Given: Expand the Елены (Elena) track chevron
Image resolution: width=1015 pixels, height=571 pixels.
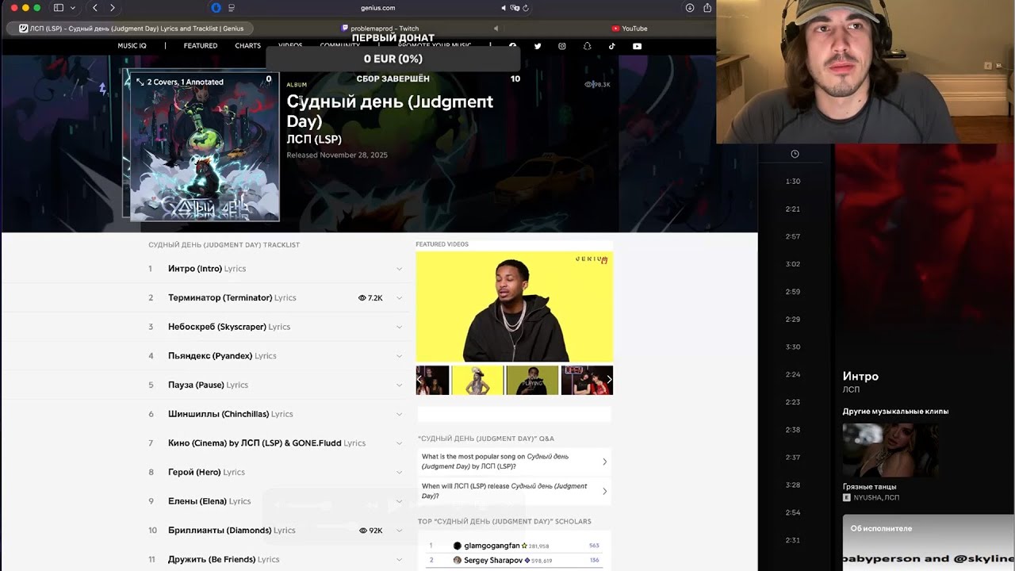Looking at the screenshot, I should click(400, 501).
